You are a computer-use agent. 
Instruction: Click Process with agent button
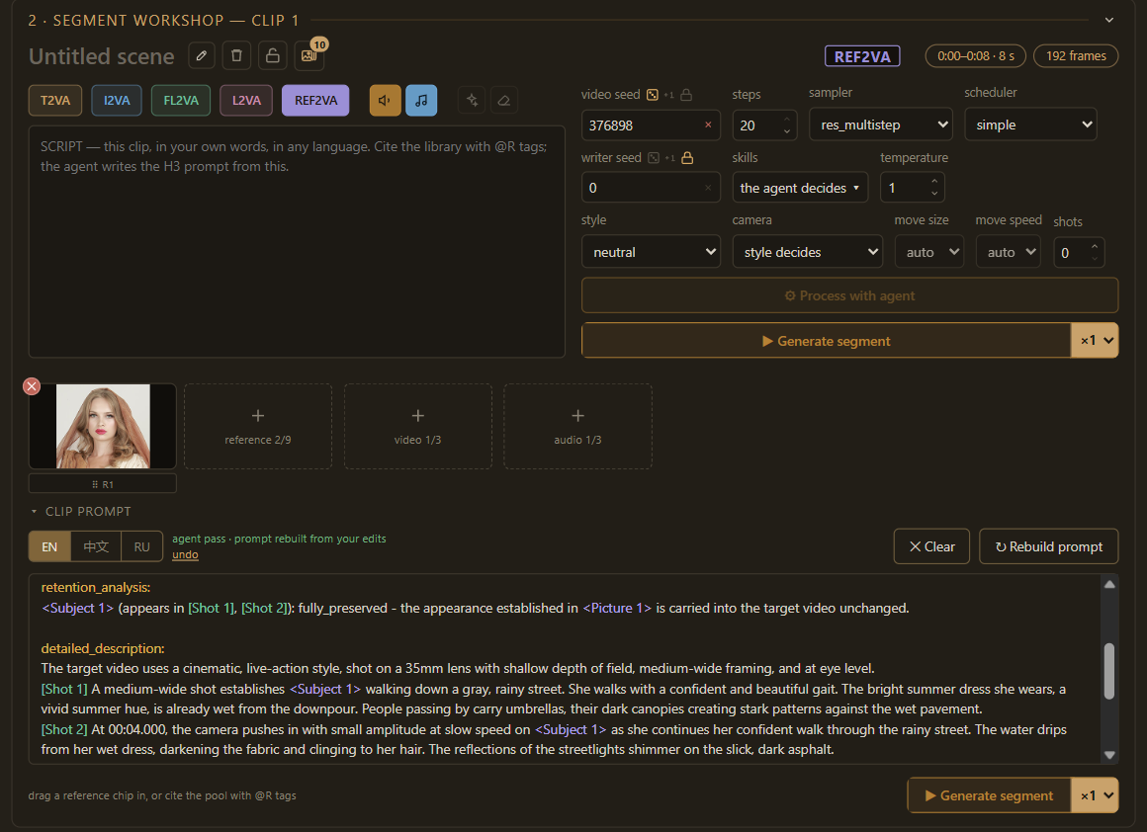pos(849,295)
